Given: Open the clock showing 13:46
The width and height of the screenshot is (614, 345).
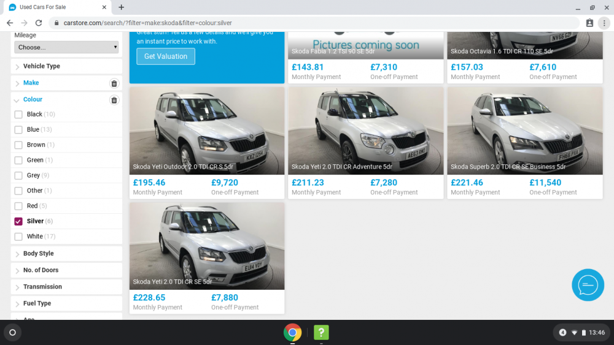Looking at the screenshot, I should (x=597, y=333).
